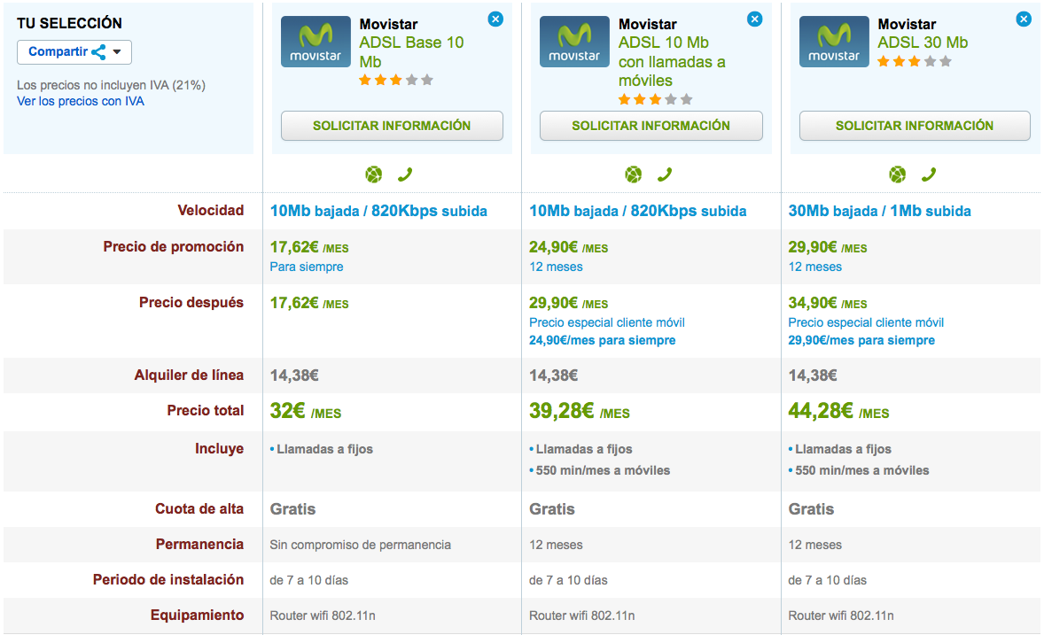Click the Permanencia row label
Viewport: 1044px width, 635px height.
point(199,545)
